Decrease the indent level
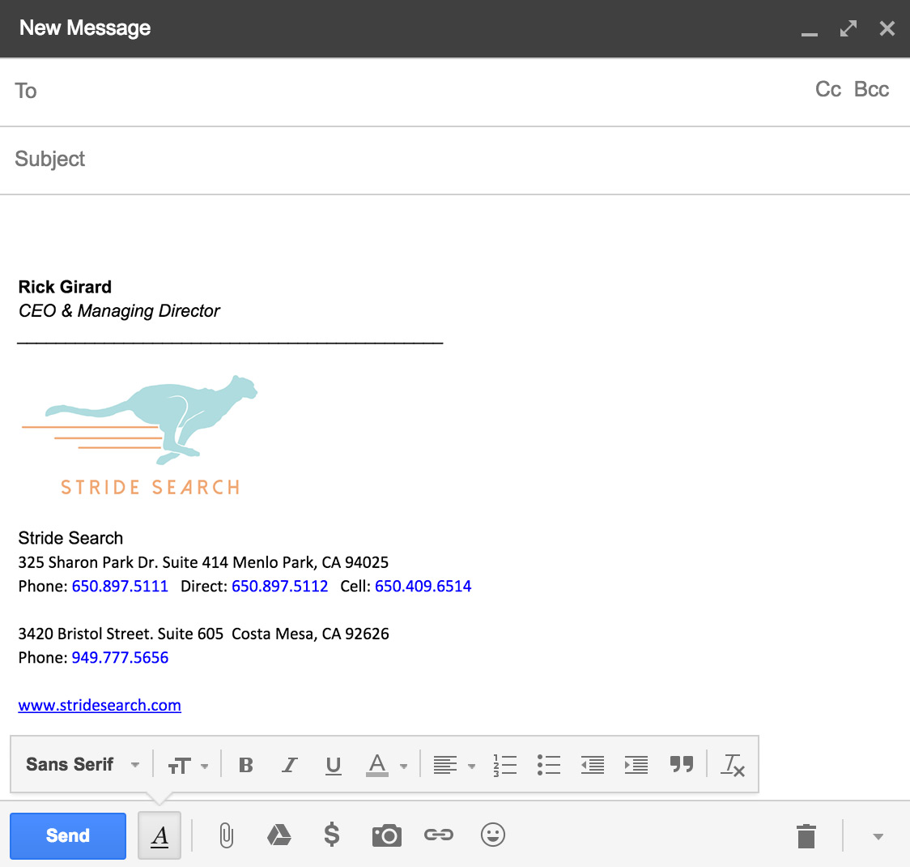 tap(593, 766)
